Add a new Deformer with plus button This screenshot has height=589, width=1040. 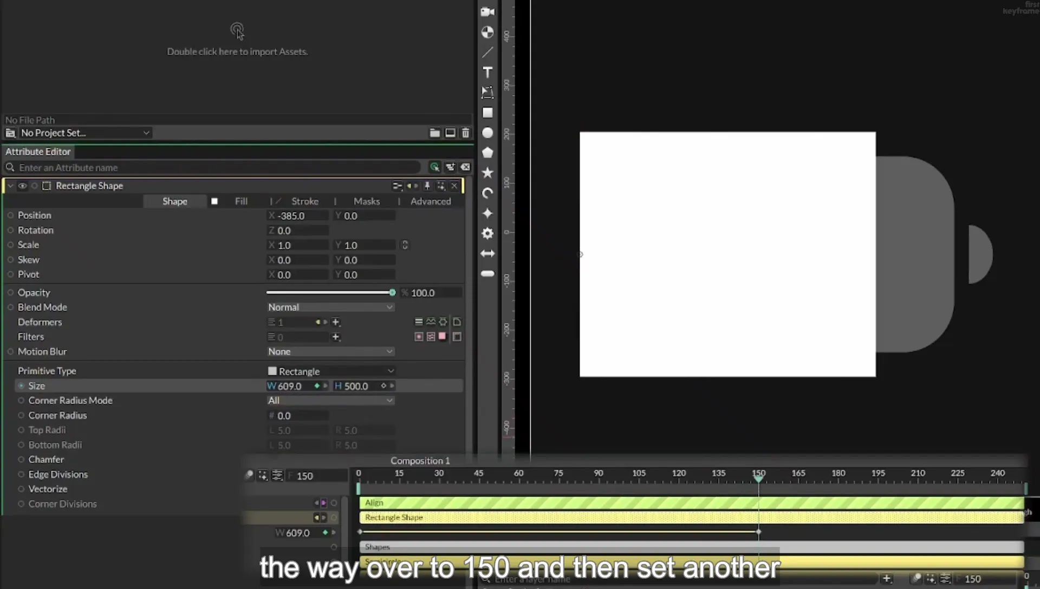336,322
